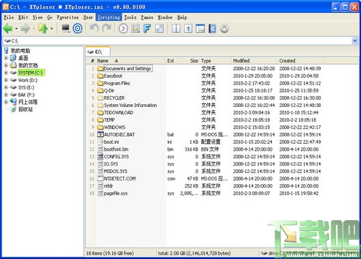Expand the BAK (F:) tree node
This screenshot has height=259, width=361.
(6, 95)
